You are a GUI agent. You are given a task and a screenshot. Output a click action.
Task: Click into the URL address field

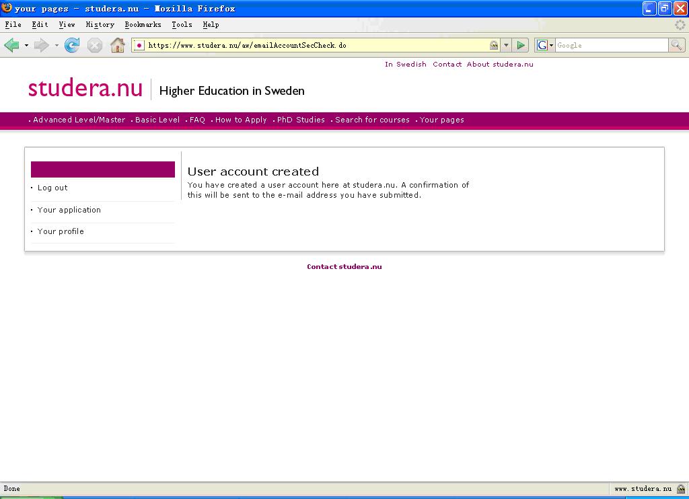click(316, 45)
